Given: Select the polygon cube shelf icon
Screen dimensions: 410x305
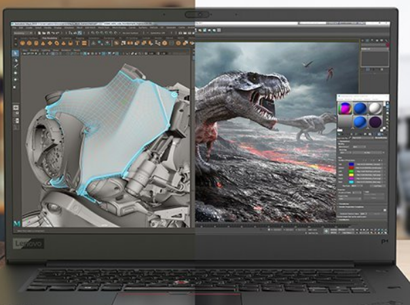Looking at the screenshot, I should pyautogui.click(x=29, y=43).
